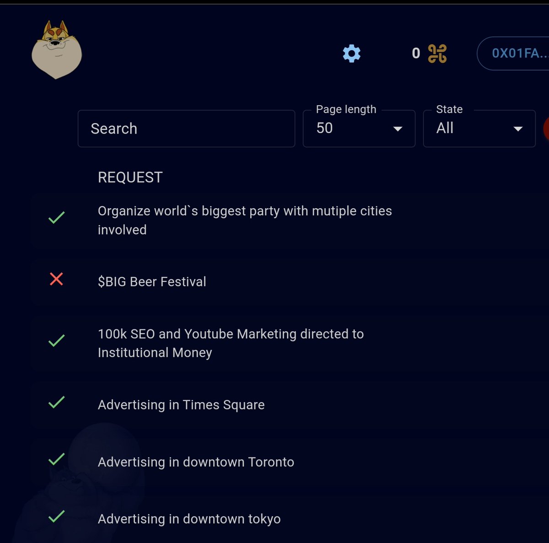Click the red X on $BIG Beer Festival
The height and width of the screenshot is (543, 549).
56,280
